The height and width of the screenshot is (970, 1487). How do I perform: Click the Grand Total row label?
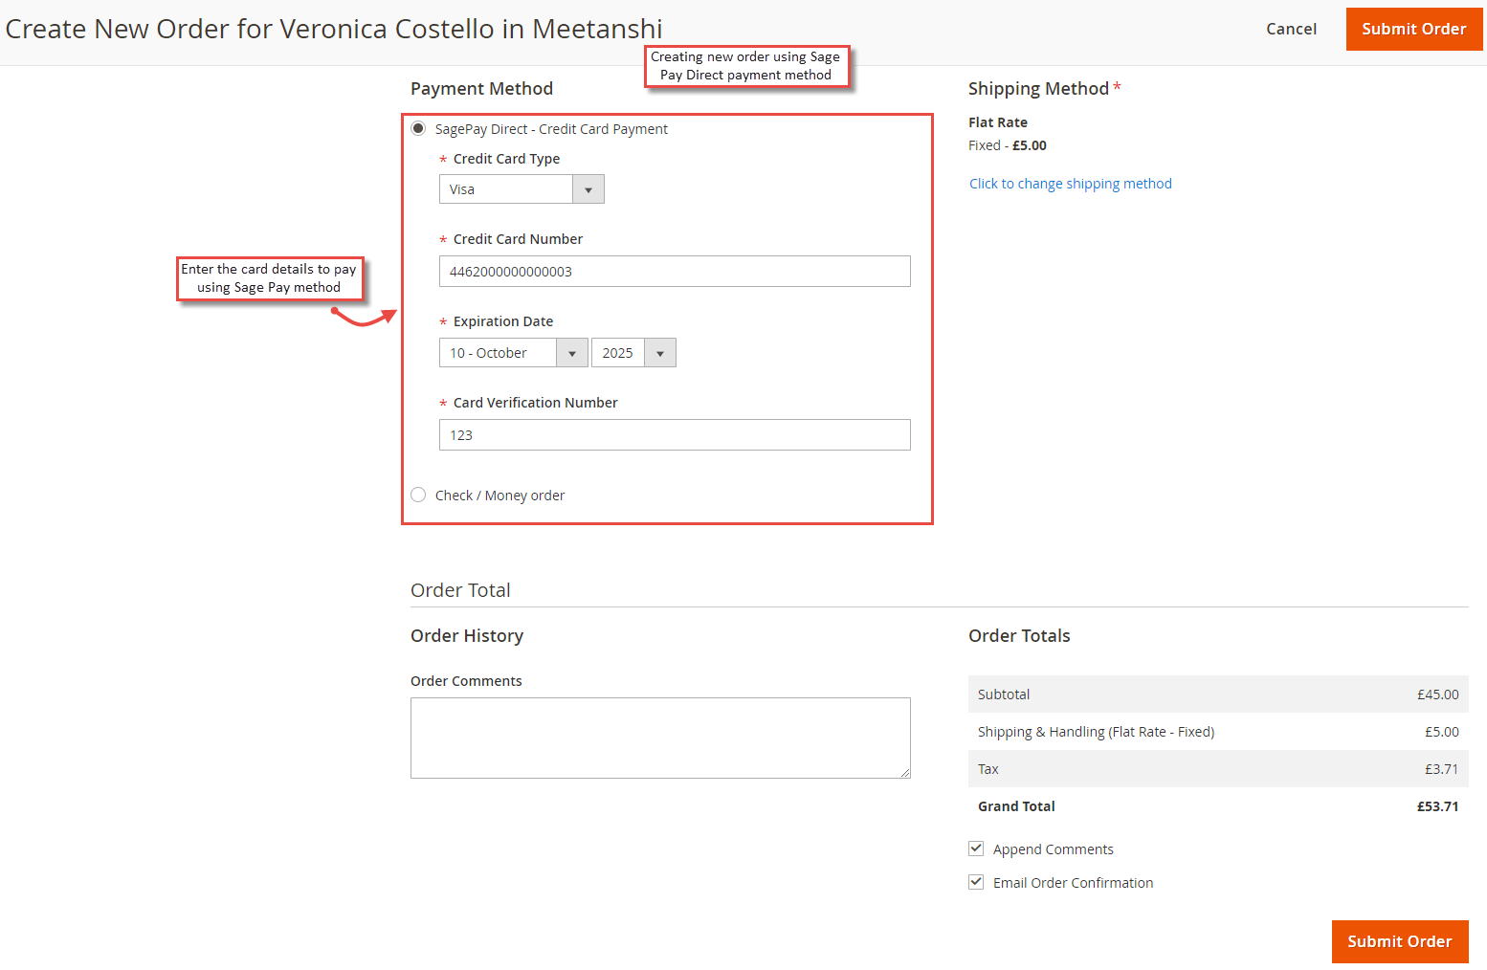pyautogui.click(x=1016, y=806)
